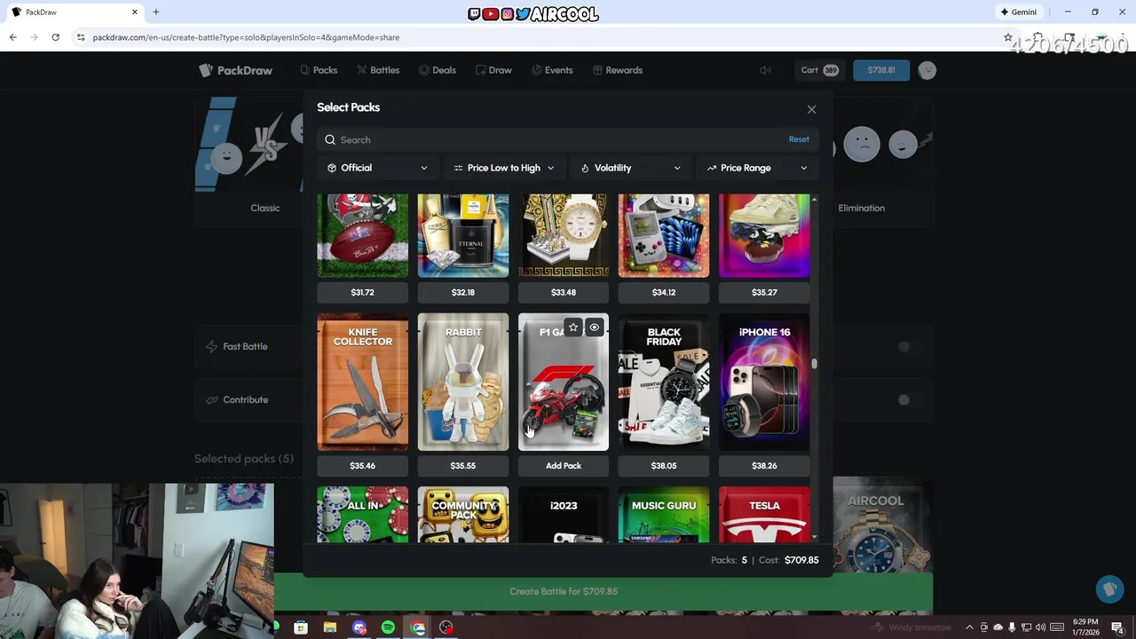This screenshot has width=1136, height=639.
Task: Show hidden system tray icons
Action: click(969, 627)
